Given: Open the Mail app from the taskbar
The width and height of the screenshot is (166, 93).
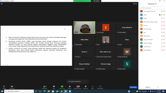Looking at the screenshot, I should click(57, 91).
